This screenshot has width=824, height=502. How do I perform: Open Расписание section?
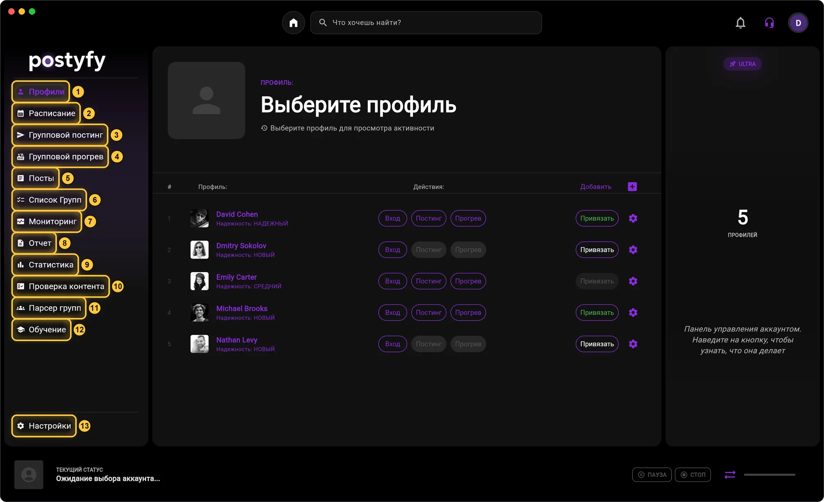[x=46, y=113]
